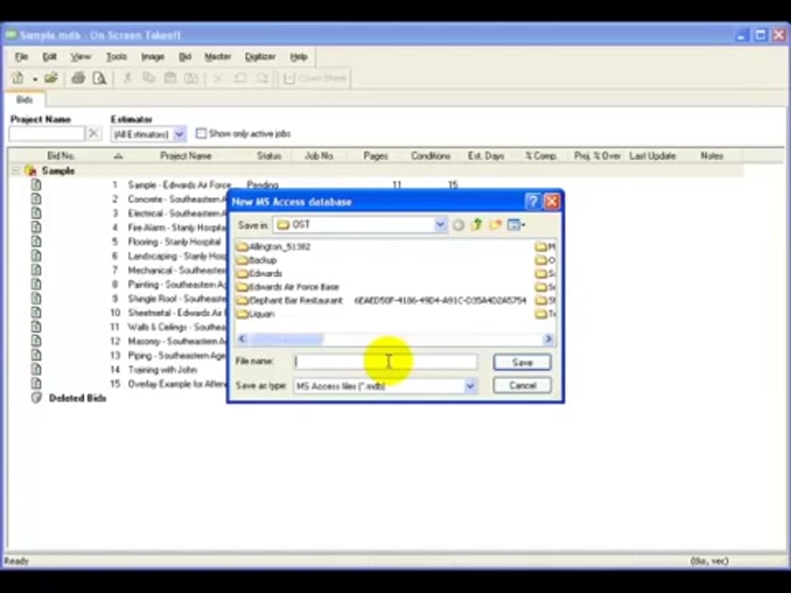Toggle the Show only active jobs checkbox
This screenshot has width=791, height=593.
click(x=201, y=134)
